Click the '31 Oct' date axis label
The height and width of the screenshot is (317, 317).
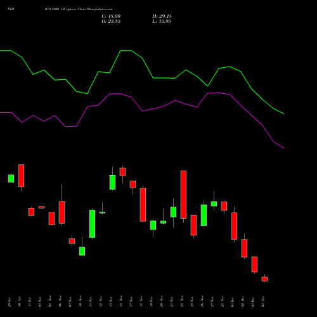click(30, 302)
